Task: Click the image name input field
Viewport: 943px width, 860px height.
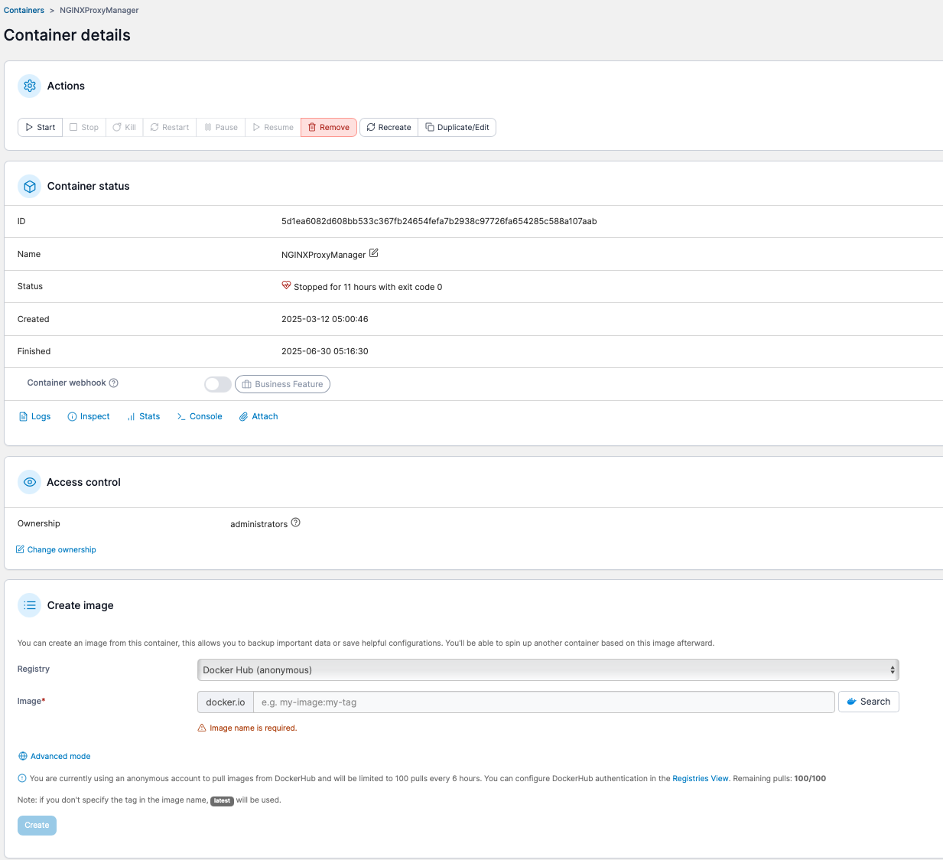Action: coord(543,702)
